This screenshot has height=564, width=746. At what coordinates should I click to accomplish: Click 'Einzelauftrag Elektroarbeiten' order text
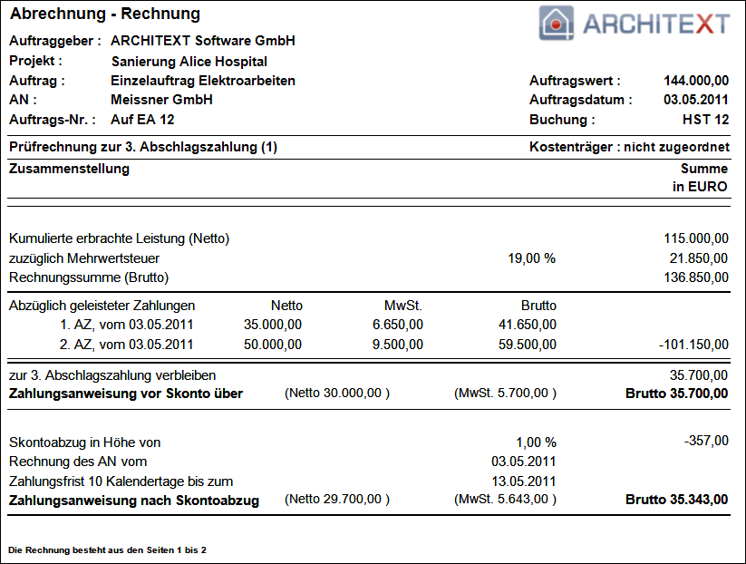[203, 81]
